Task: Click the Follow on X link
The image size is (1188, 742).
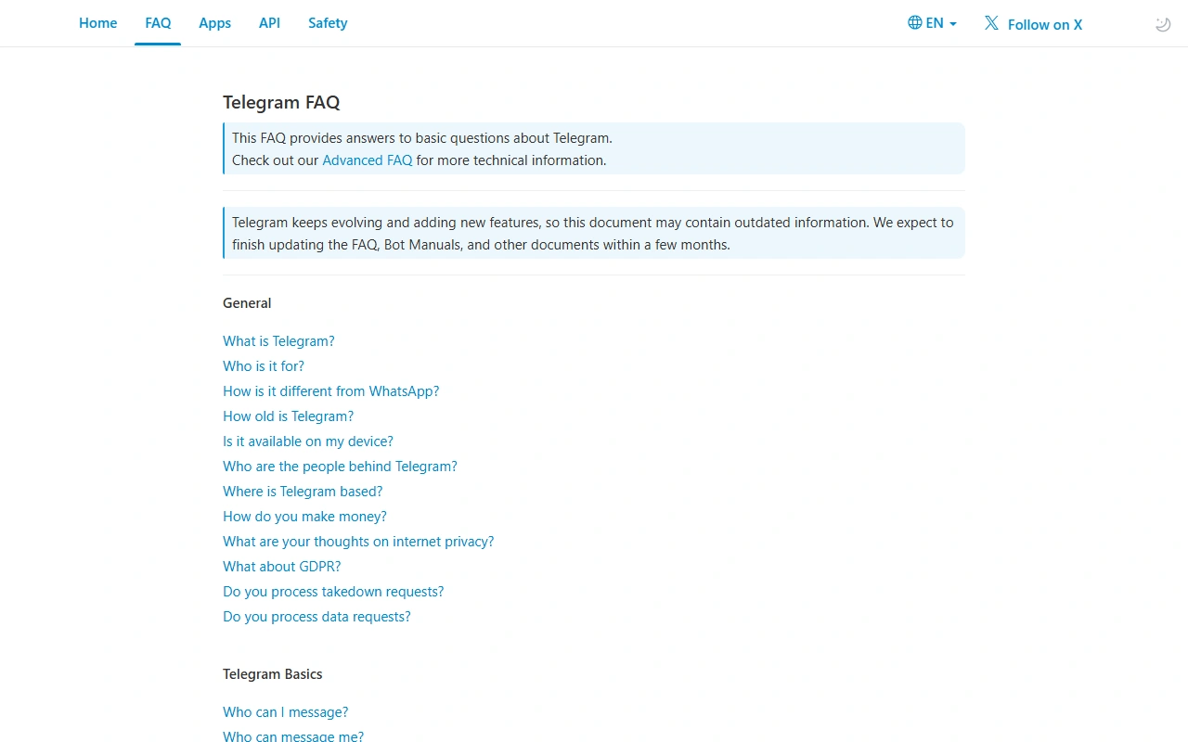Action: (1033, 24)
